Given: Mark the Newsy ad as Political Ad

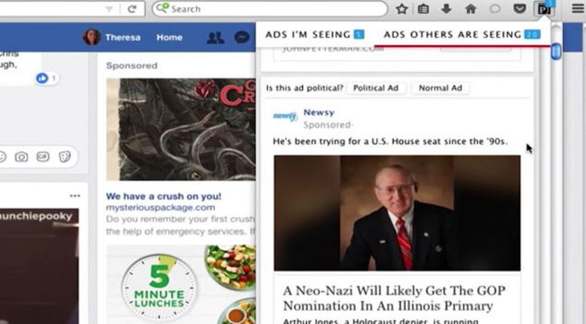Looking at the screenshot, I should [x=376, y=88].
